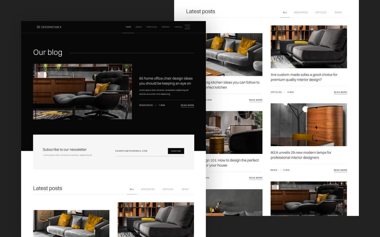Filter posts by ARTICLES

[168, 189]
